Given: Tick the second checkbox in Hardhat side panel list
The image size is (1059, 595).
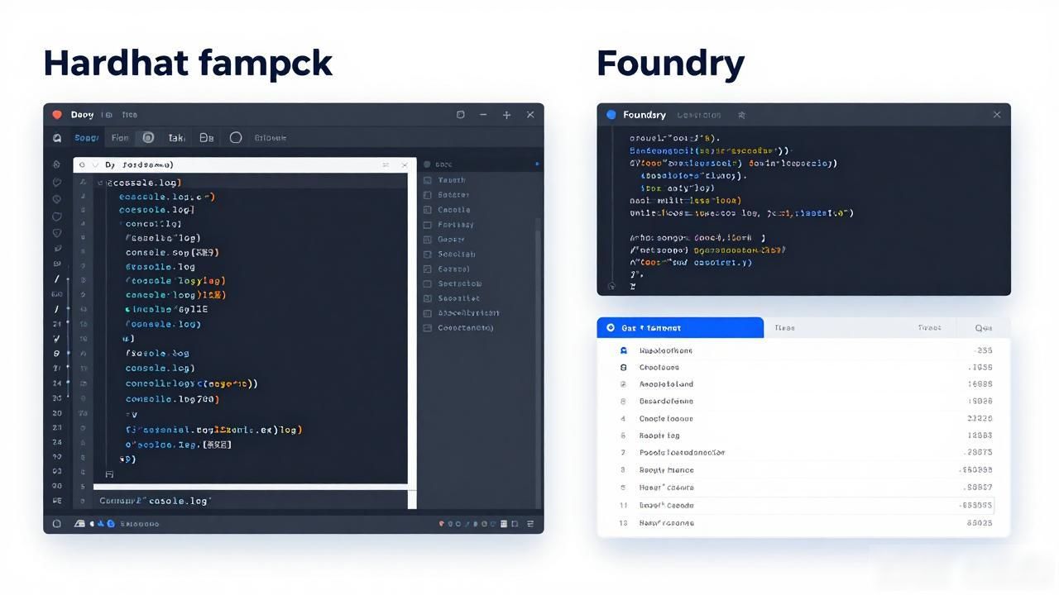Looking at the screenshot, I should pyautogui.click(x=428, y=195).
